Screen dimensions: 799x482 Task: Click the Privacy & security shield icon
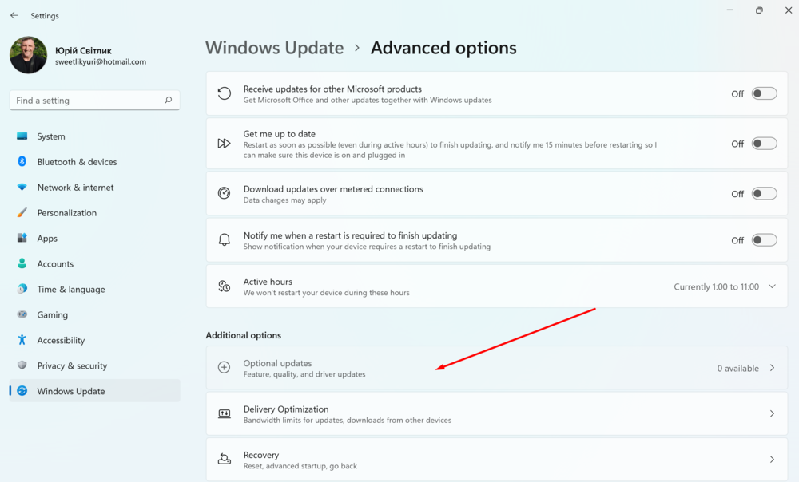point(22,365)
